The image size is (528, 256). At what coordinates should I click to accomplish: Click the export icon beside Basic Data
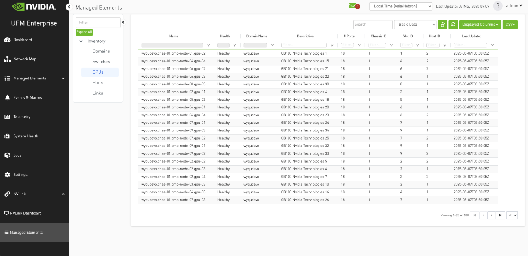click(443, 25)
